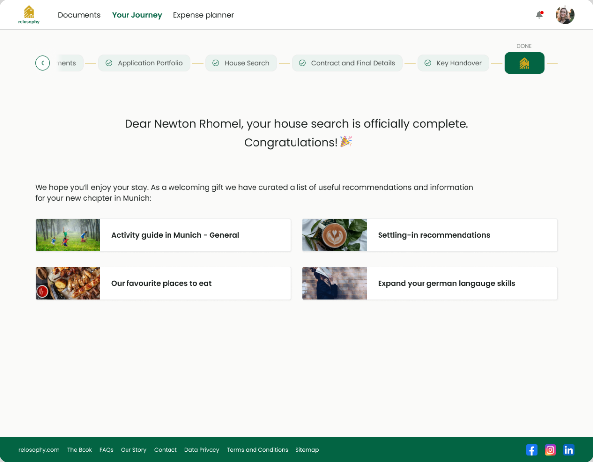
Task: Select the House Search step
Action: (241, 63)
